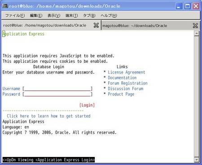Open the Documentation link

(x=122, y=78)
